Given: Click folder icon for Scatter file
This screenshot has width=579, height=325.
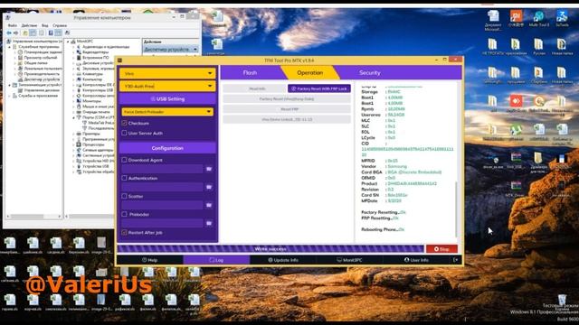Looking at the screenshot, I should coord(209,205).
